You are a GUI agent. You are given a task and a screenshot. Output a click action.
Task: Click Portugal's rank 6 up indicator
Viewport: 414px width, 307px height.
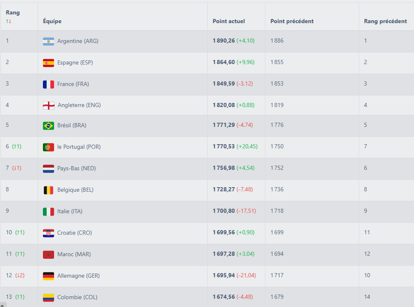pos(17,146)
